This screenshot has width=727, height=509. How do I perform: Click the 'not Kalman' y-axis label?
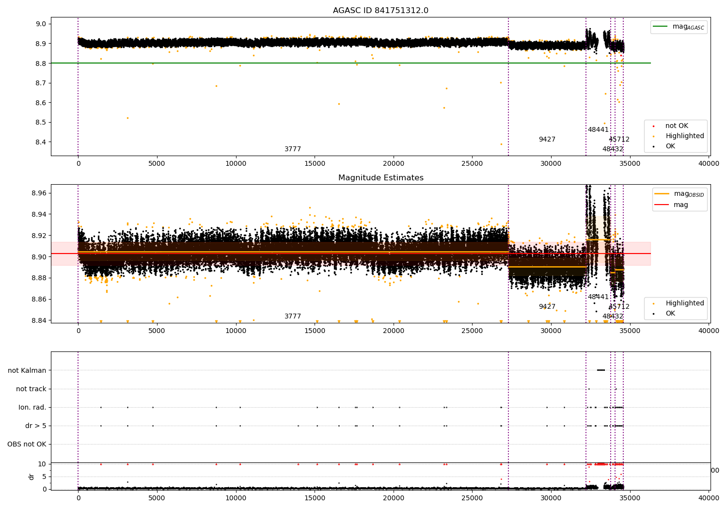pyautogui.click(x=27, y=370)
